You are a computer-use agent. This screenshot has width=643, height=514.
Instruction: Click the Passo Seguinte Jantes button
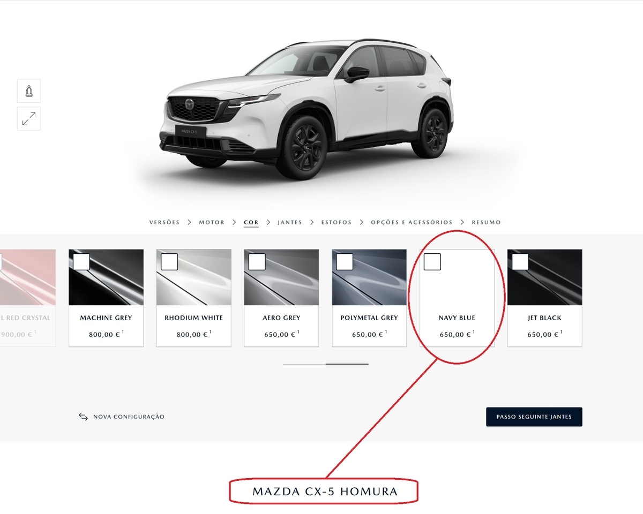point(534,417)
